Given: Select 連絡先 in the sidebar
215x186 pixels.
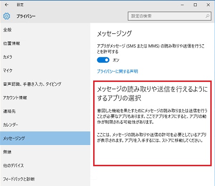Looking at the screenshot, I should [45, 111].
